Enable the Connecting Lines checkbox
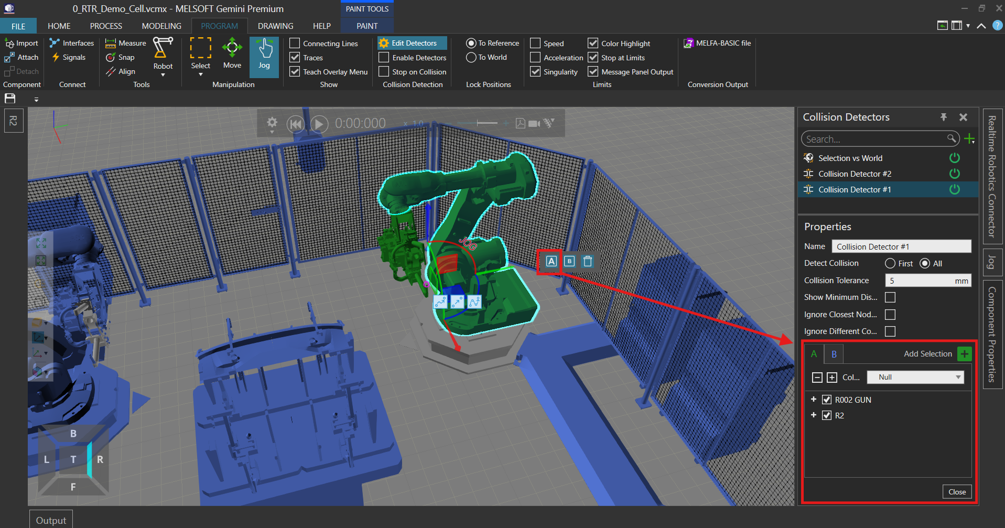This screenshot has width=1005, height=528. [295, 43]
